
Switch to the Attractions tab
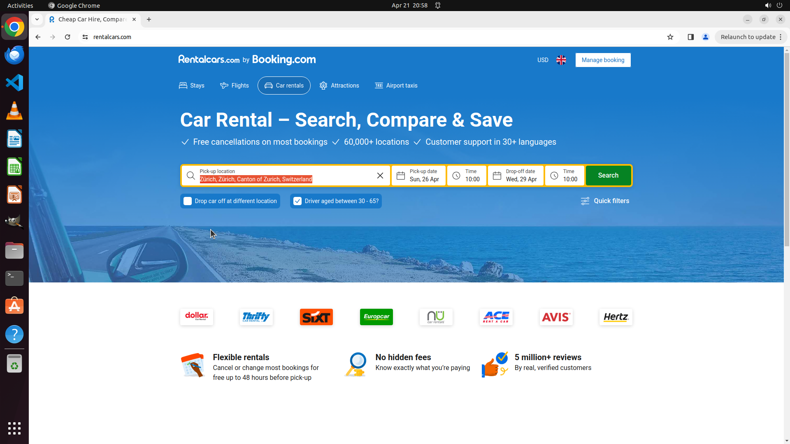point(339,86)
